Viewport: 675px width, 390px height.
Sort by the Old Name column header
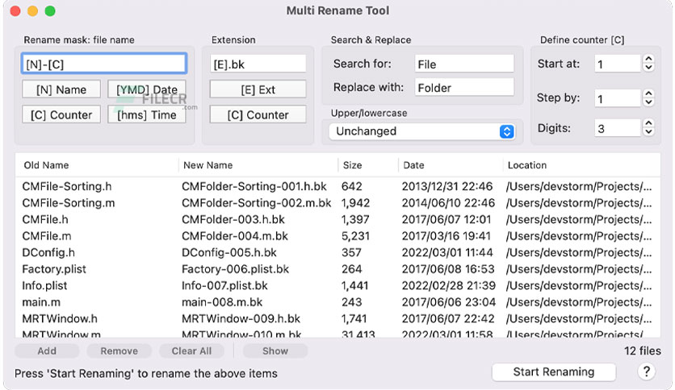pyautogui.click(x=97, y=165)
